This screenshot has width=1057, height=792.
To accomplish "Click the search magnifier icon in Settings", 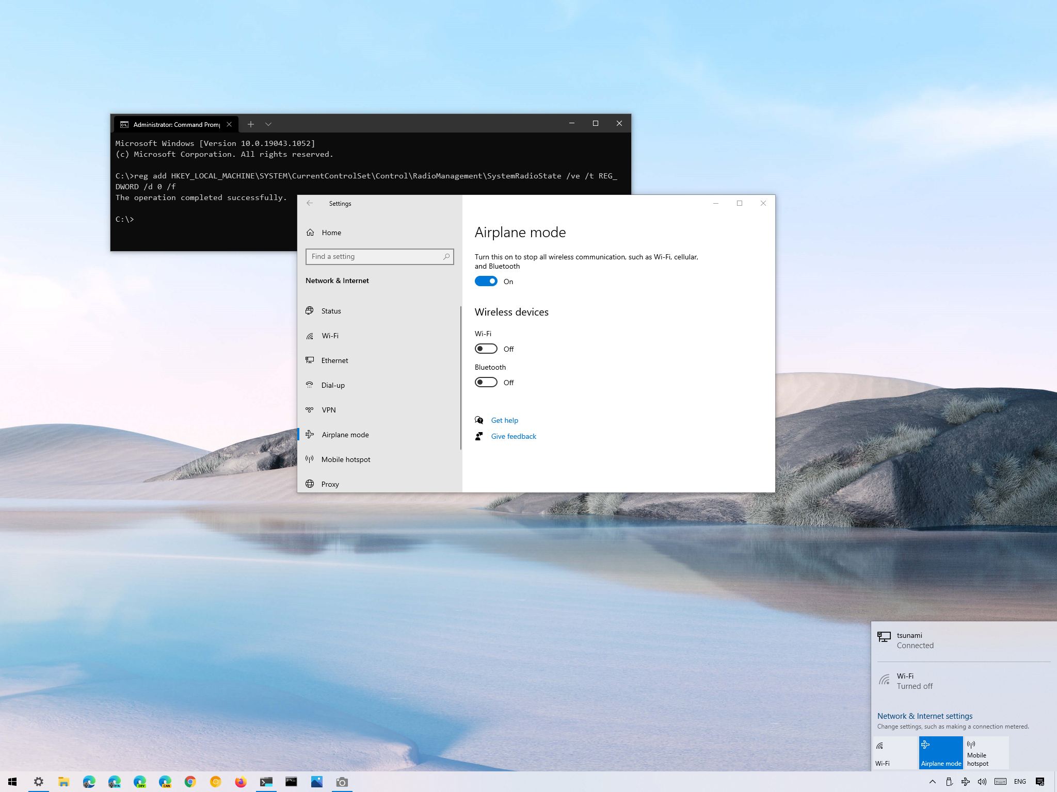I will [x=446, y=256].
